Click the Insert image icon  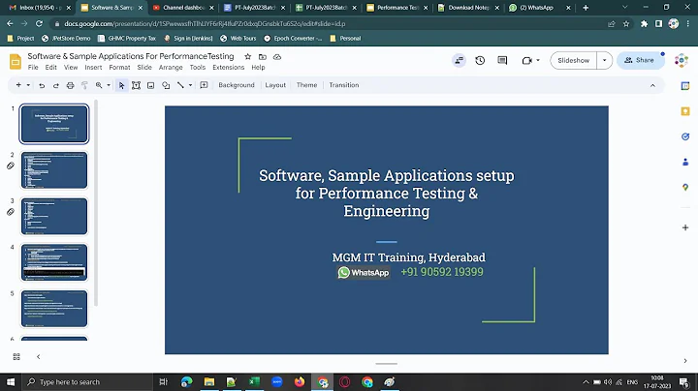tap(151, 85)
